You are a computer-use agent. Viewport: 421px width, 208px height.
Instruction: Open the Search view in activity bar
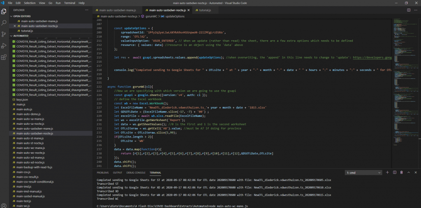(x=4, y=23)
